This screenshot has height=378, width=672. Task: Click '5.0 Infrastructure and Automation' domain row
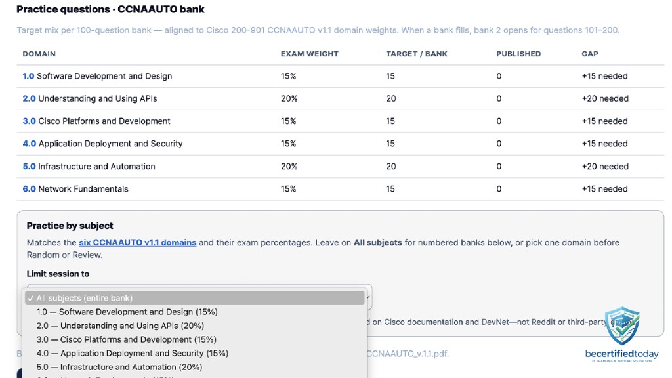(341, 166)
